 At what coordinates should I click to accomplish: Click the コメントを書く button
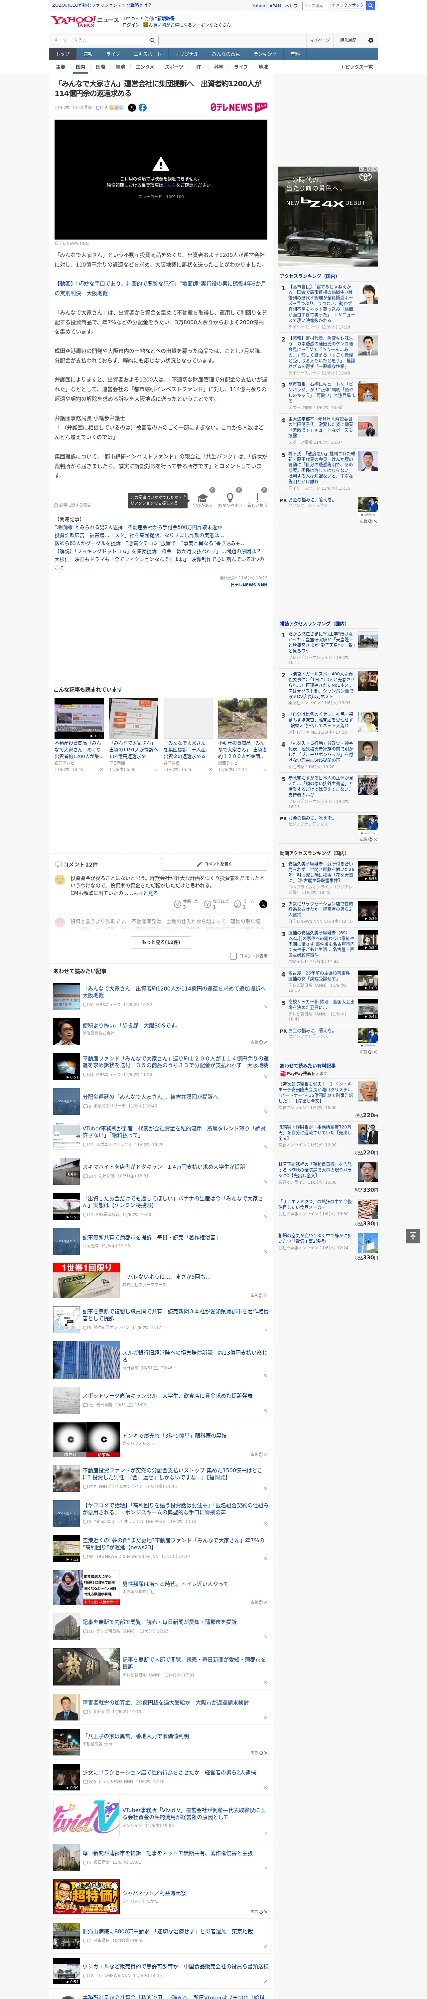214,864
